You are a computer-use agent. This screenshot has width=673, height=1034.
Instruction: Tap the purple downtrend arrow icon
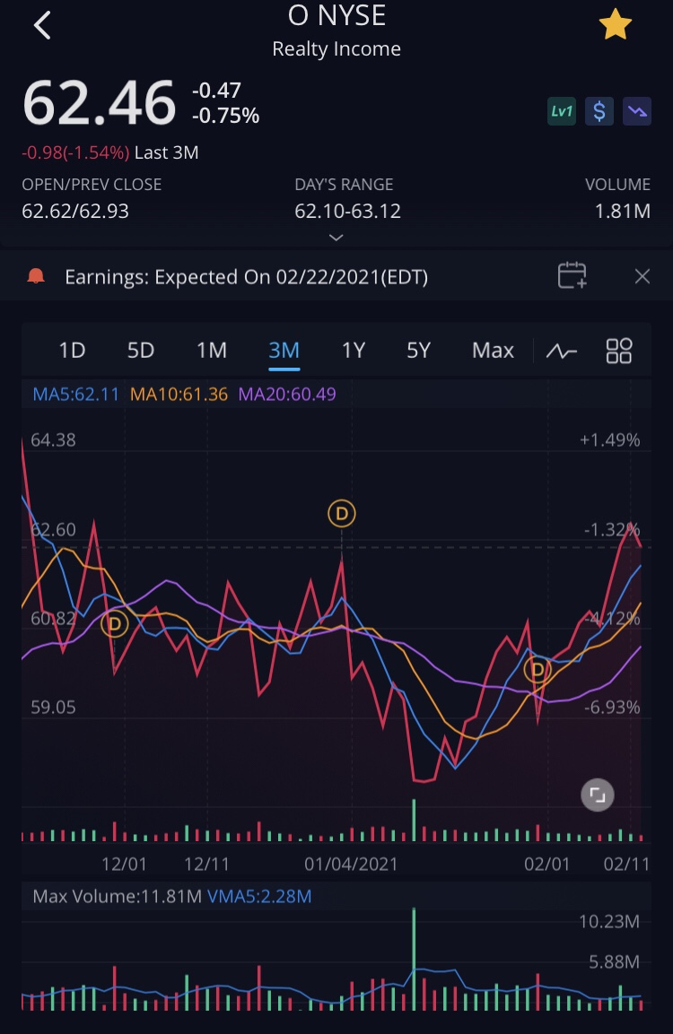pyautogui.click(x=637, y=111)
